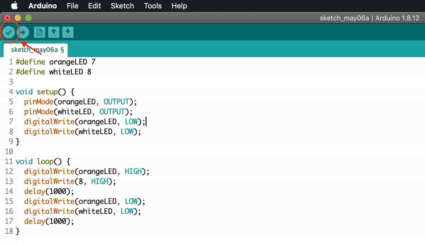Click 'digitalWrite(whiteLED, LOW);' on line 16

(x=83, y=211)
